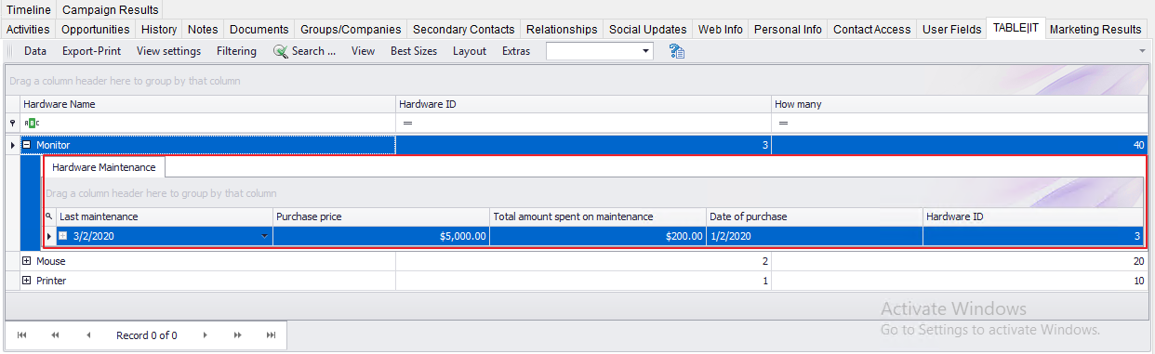1155x354 pixels.
Task: Open the Data menu
Action: click(x=35, y=51)
